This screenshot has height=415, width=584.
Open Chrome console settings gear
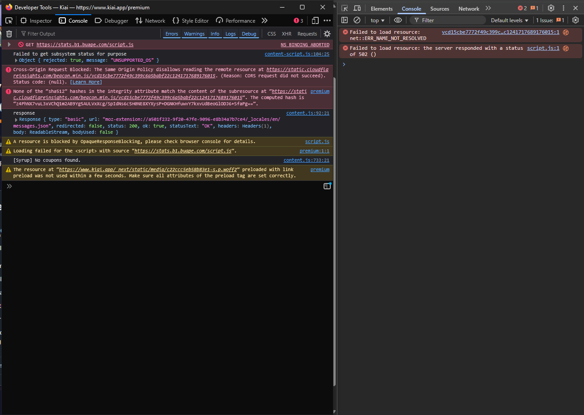(576, 20)
